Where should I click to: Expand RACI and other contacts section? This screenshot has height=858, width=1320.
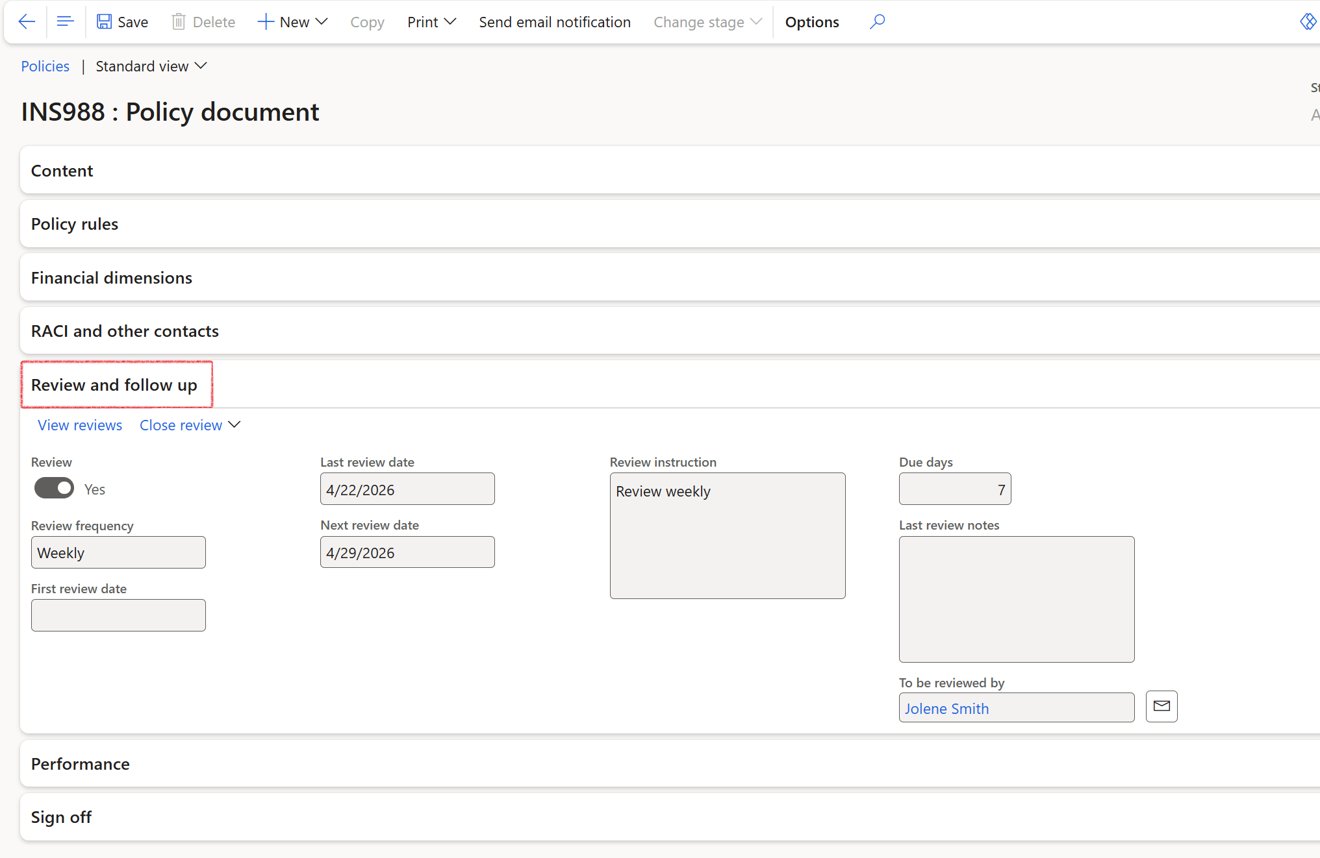click(x=670, y=331)
